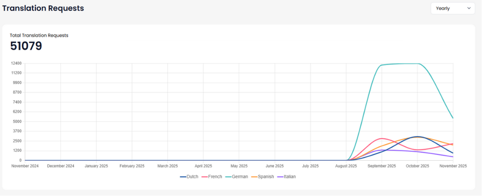The image size is (482, 196).
Task: Click the September 2025 axis label
Action: coord(381,166)
